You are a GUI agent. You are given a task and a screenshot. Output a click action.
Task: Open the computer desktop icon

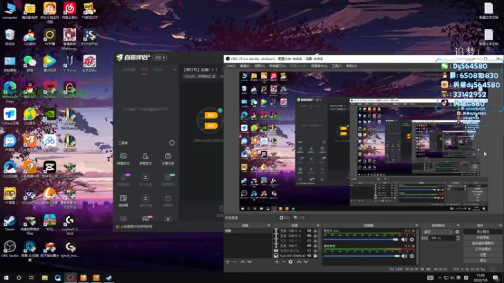pos(9,11)
